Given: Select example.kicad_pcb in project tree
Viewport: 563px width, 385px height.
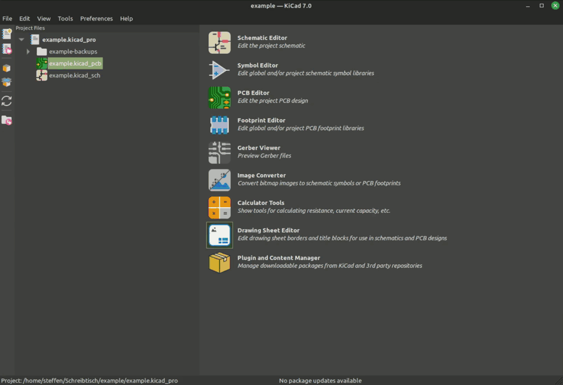Looking at the screenshot, I should (x=75, y=64).
